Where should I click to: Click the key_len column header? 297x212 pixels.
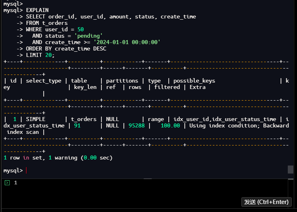[85, 87]
